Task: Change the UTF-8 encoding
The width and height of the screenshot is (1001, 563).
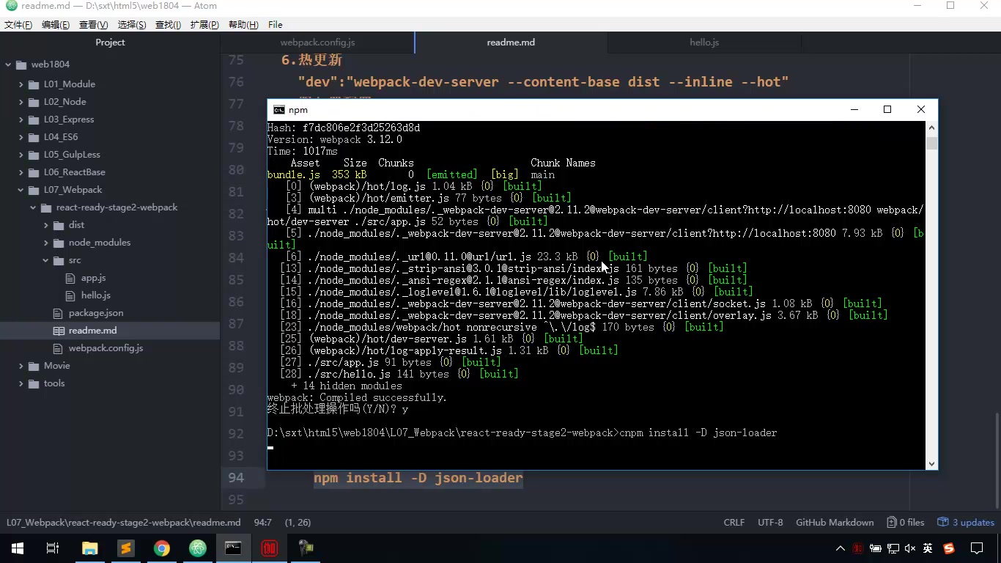Action: [770, 523]
